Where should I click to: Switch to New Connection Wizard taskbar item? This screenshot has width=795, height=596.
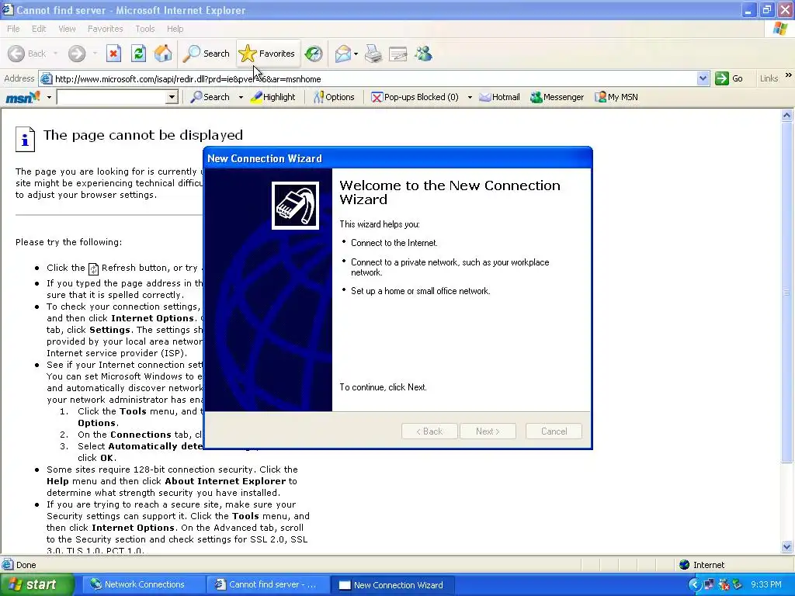pos(391,585)
